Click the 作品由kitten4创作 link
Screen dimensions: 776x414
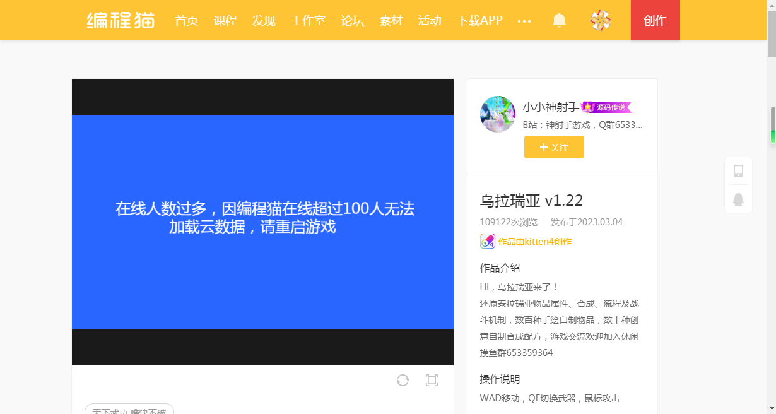[x=534, y=242]
